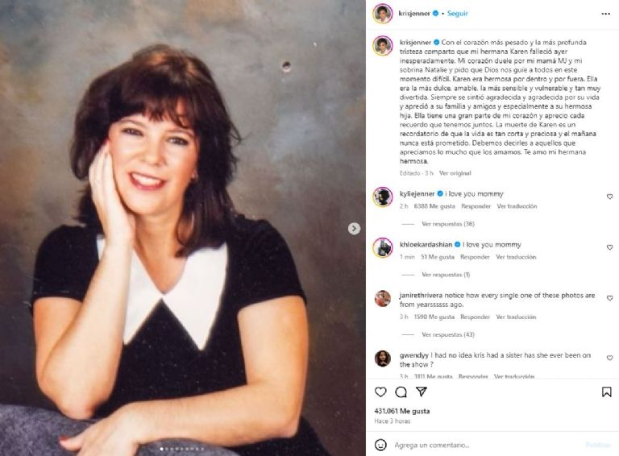619x456 pixels.
Task: Like kyliejenner's comment heart
Action: tap(609, 197)
